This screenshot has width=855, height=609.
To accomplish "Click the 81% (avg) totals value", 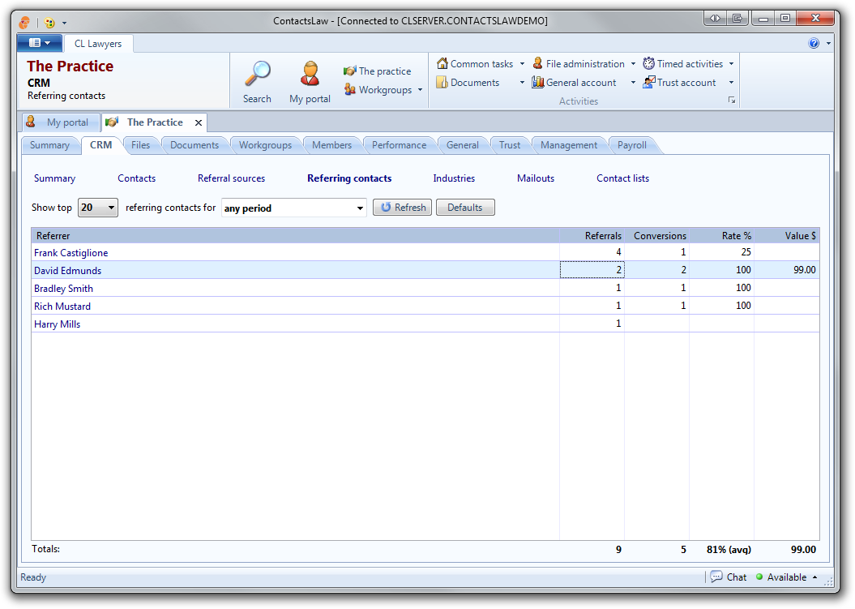I will [729, 550].
